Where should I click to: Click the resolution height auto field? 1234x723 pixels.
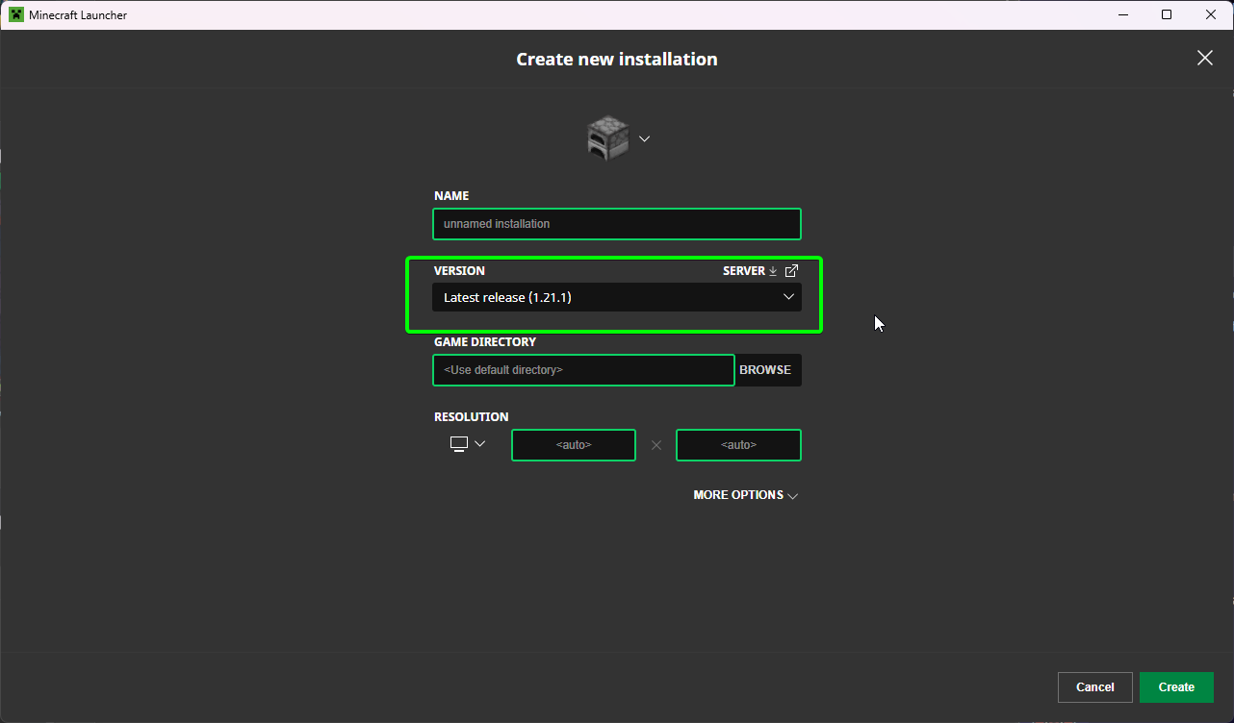(x=738, y=445)
